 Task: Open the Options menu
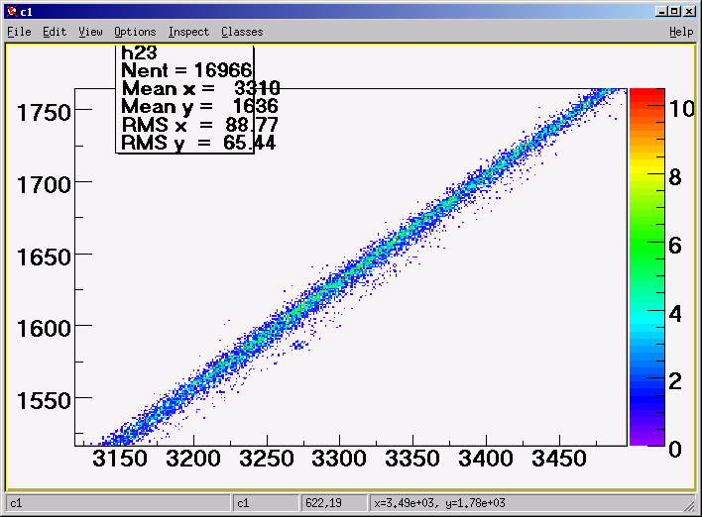[x=135, y=32]
